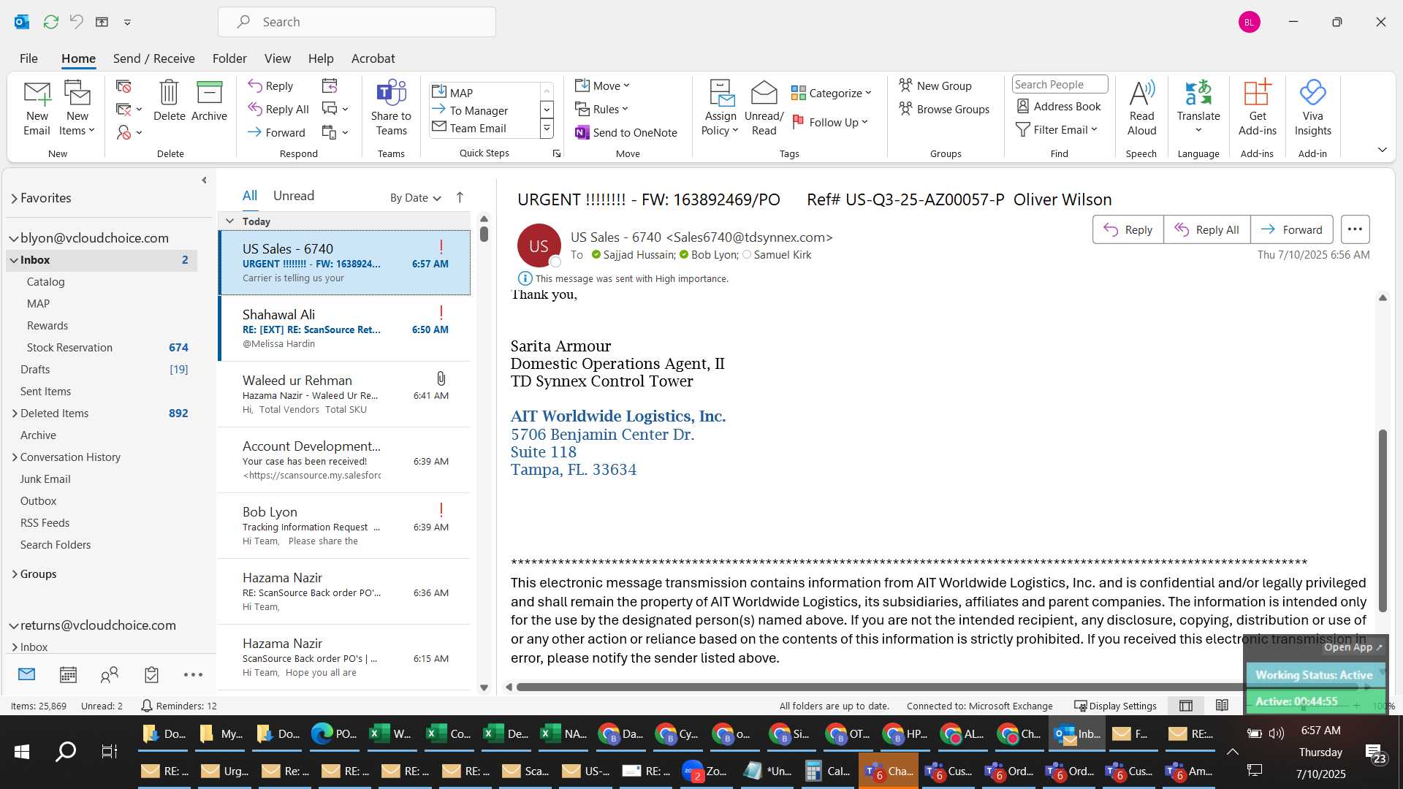The image size is (1403, 789).
Task: Open Windows Start menu
Action: (x=22, y=752)
